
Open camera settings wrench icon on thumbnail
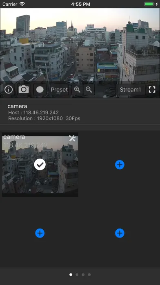[x=72, y=138]
